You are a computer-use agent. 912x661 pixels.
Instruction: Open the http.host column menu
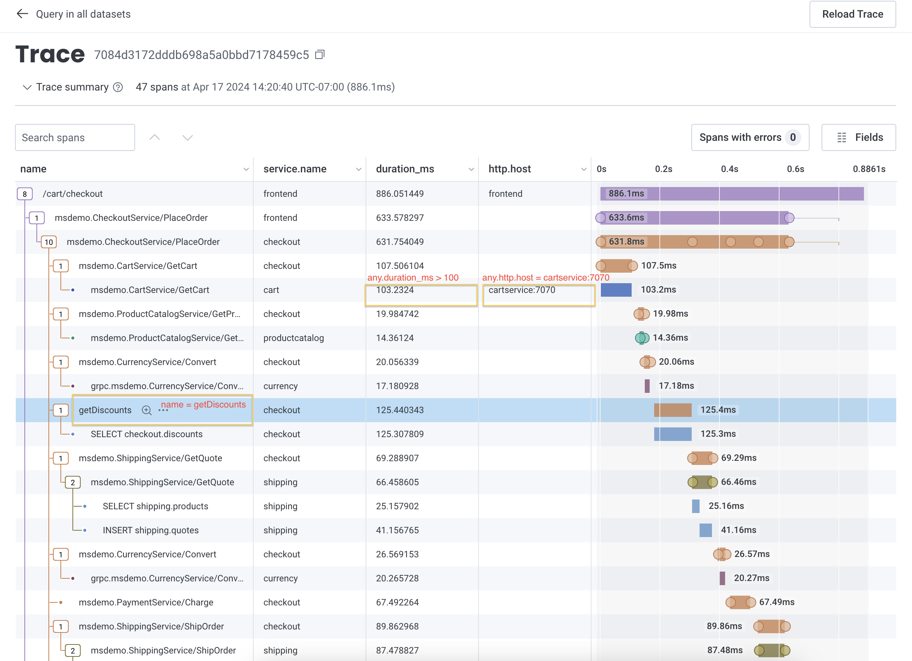tap(584, 169)
